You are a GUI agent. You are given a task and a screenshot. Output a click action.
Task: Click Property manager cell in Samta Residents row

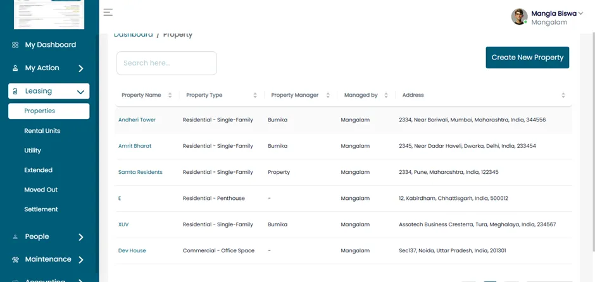coord(279,172)
